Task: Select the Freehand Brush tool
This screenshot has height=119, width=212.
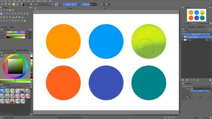Action: click(x=1, y=14)
